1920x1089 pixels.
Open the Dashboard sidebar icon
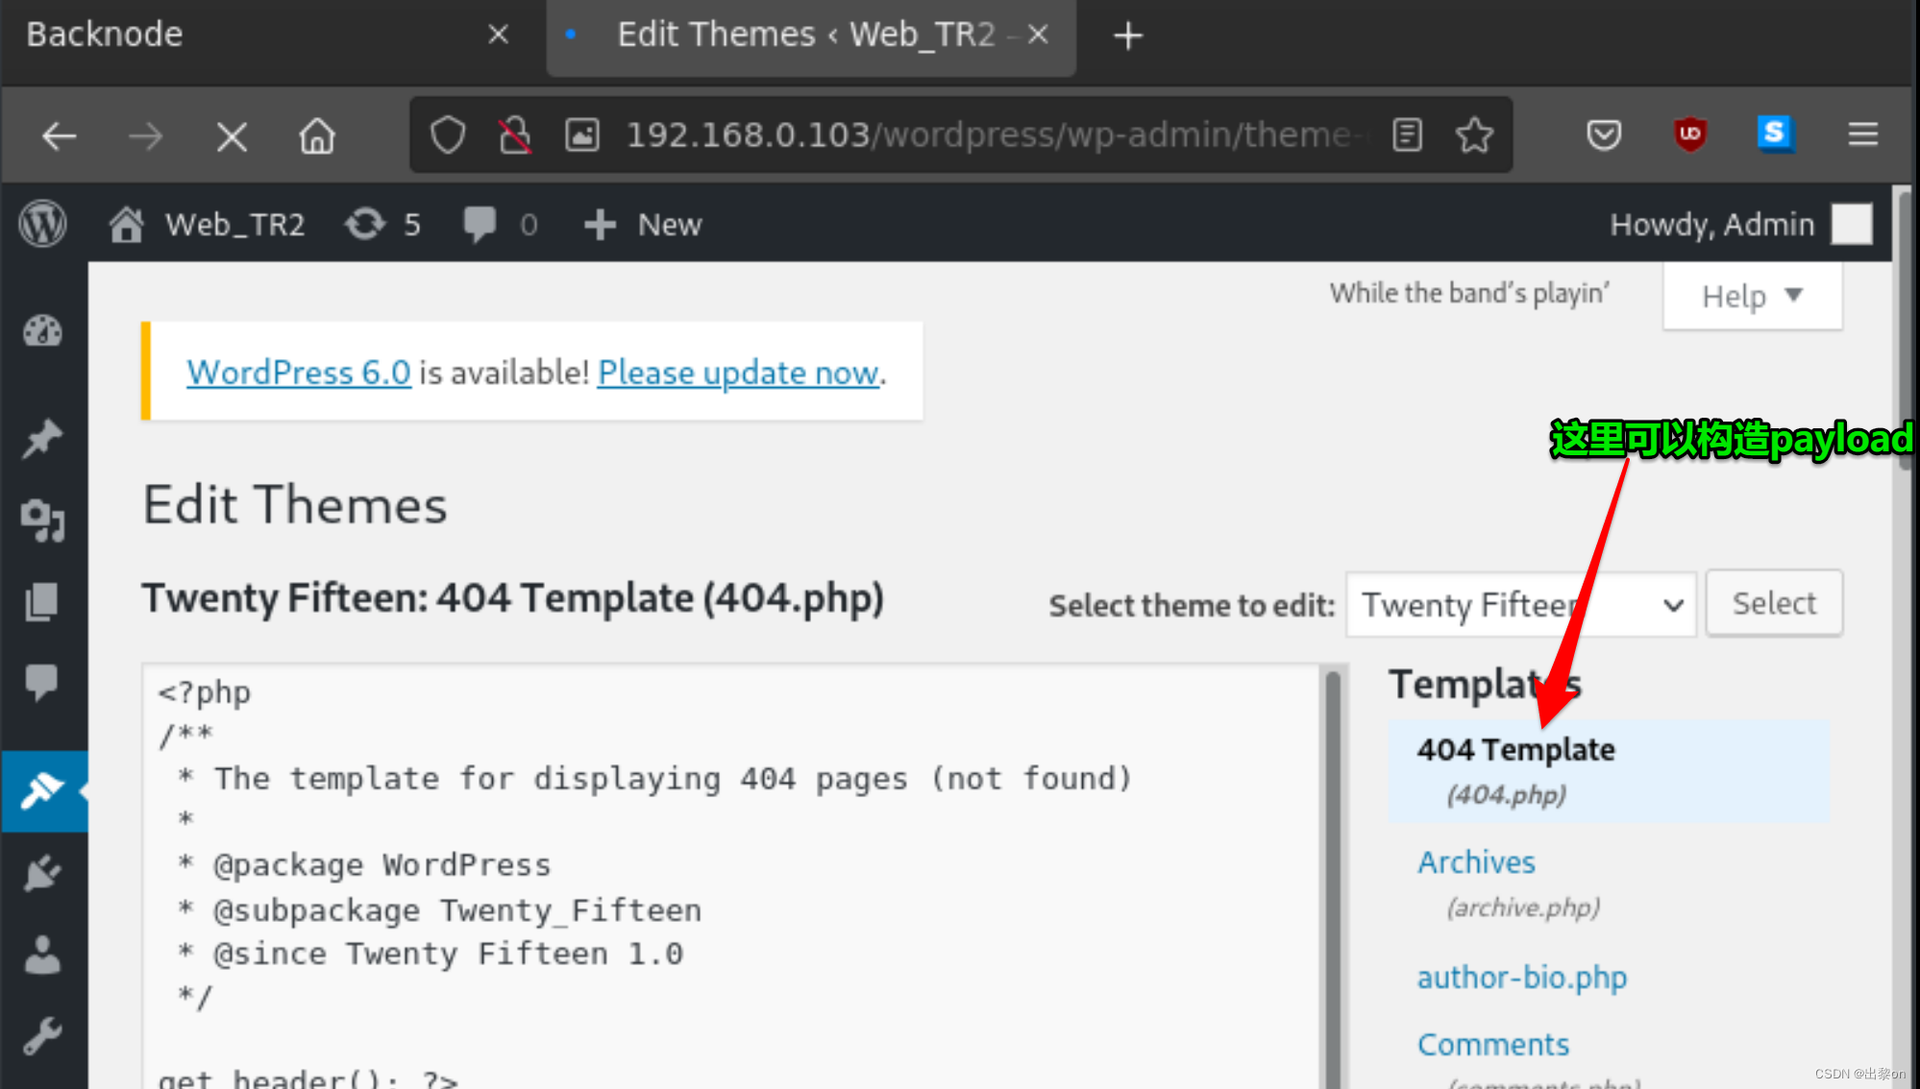pyautogui.click(x=43, y=331)
